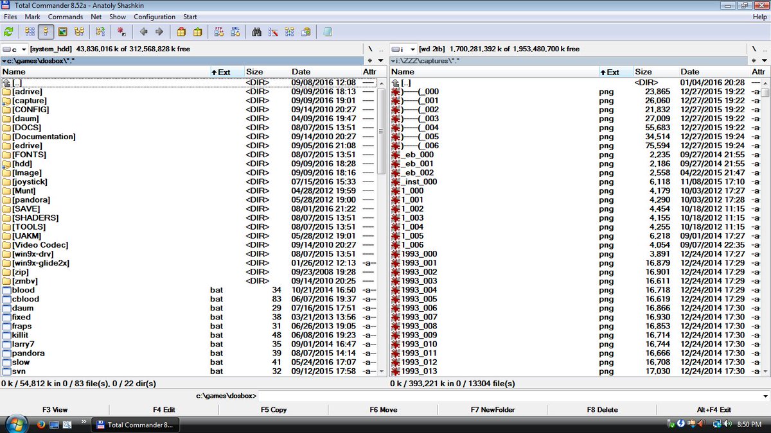Click into the command line input field
771x433 pixels.
click(510, 396)
